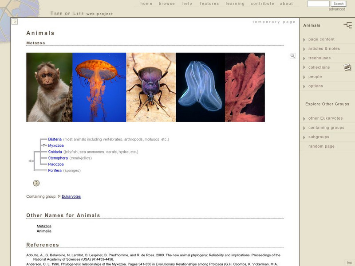The width and height of the screenshot is (355, 266).
Task: Click the question mark help icon below tree
Action: (36, 183)
